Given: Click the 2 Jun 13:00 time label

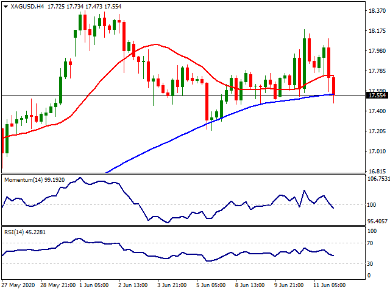Looking at the screenshot, I should 133,285.
